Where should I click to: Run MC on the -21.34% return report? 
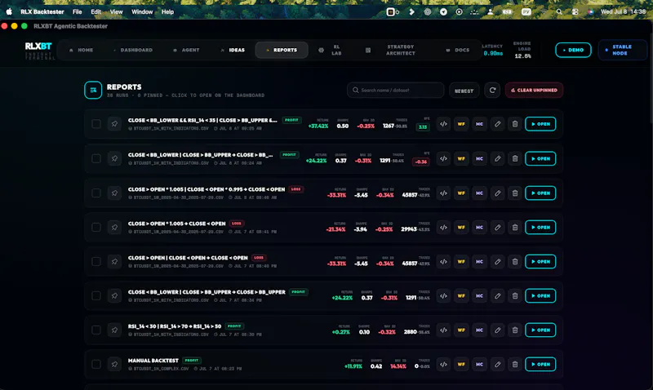point(479,228)
